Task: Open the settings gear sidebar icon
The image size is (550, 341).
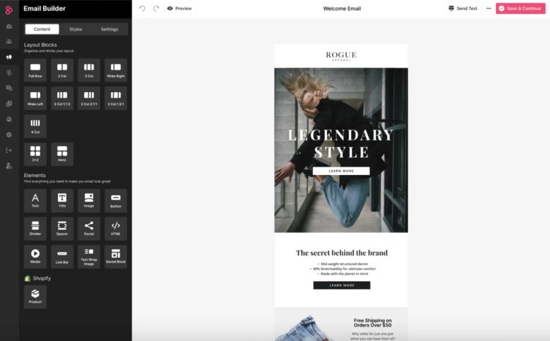Action: click(9, 135)
